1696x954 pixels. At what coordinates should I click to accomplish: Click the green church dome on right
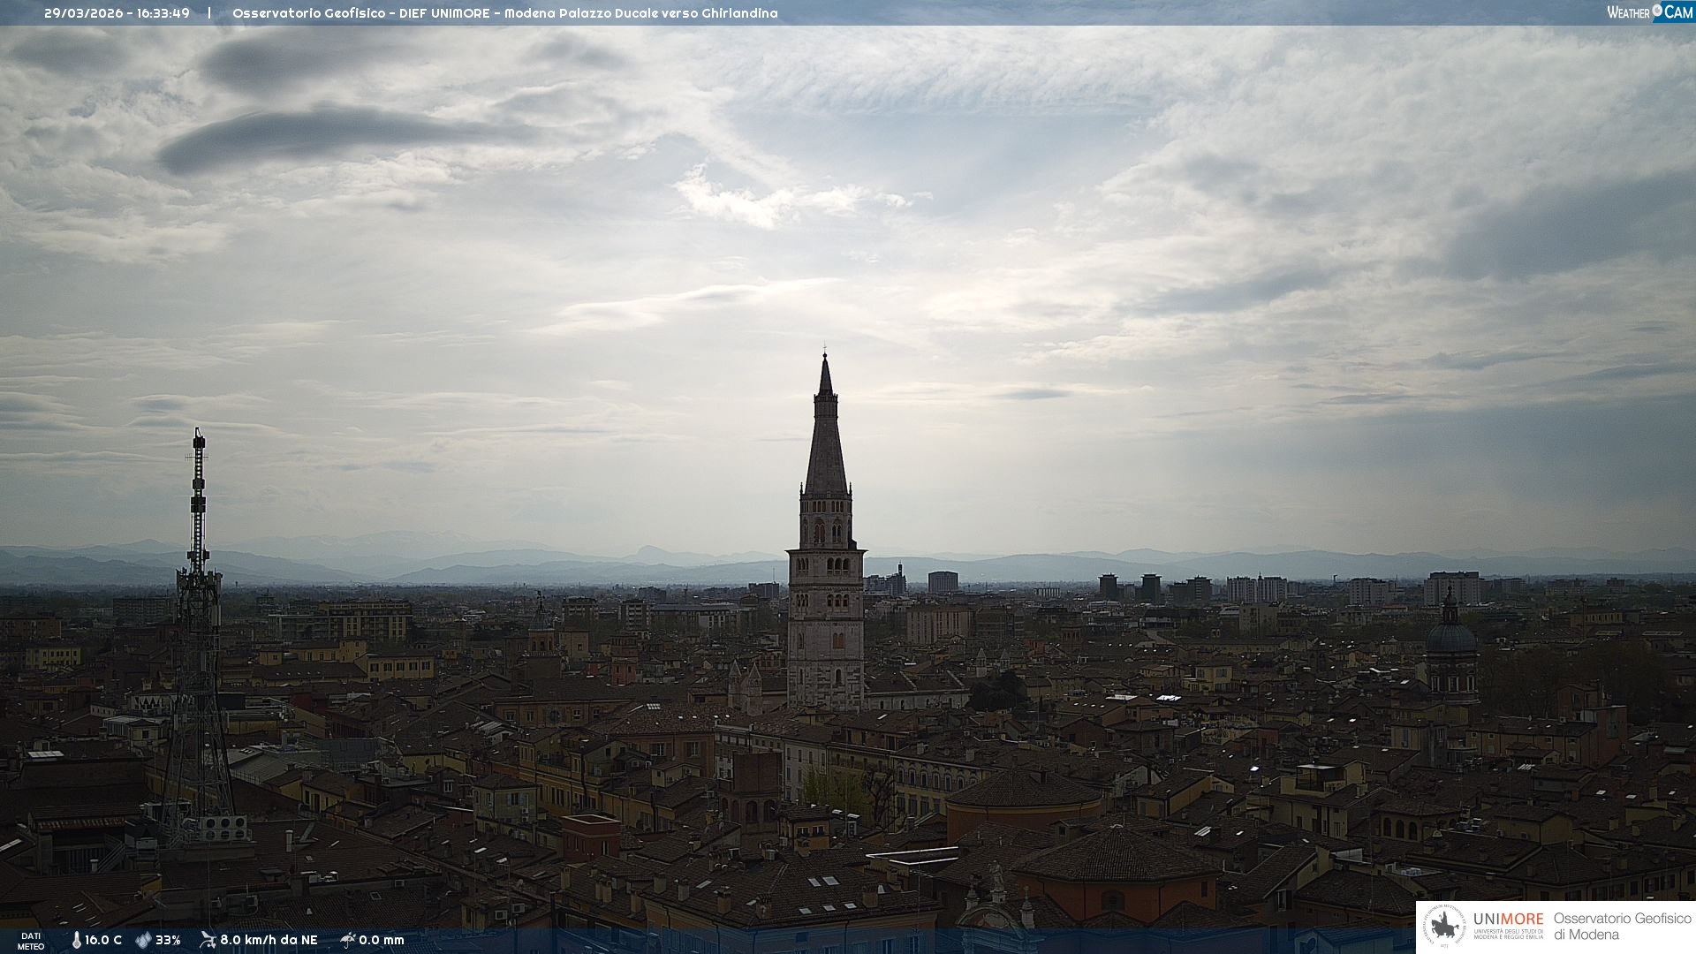tap(1450, 636)
